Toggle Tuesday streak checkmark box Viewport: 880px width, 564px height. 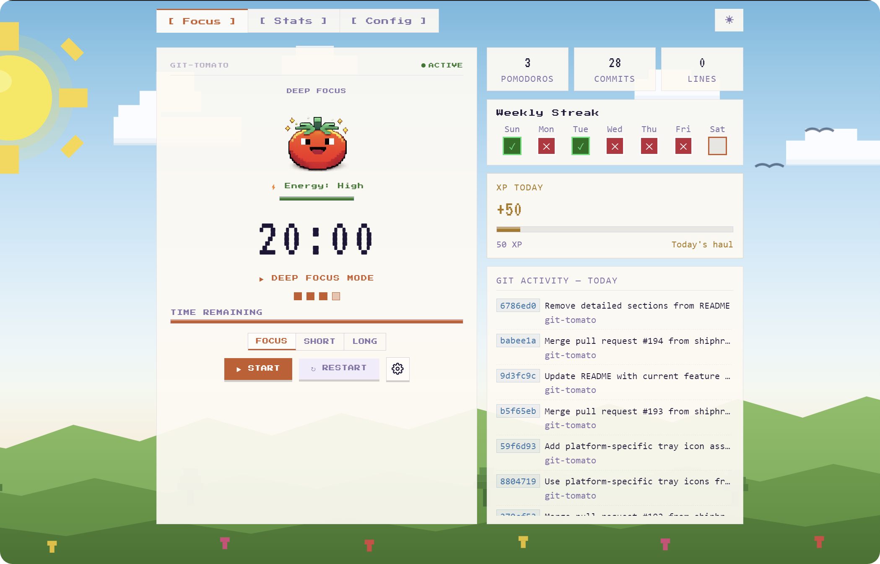(581, 146)
